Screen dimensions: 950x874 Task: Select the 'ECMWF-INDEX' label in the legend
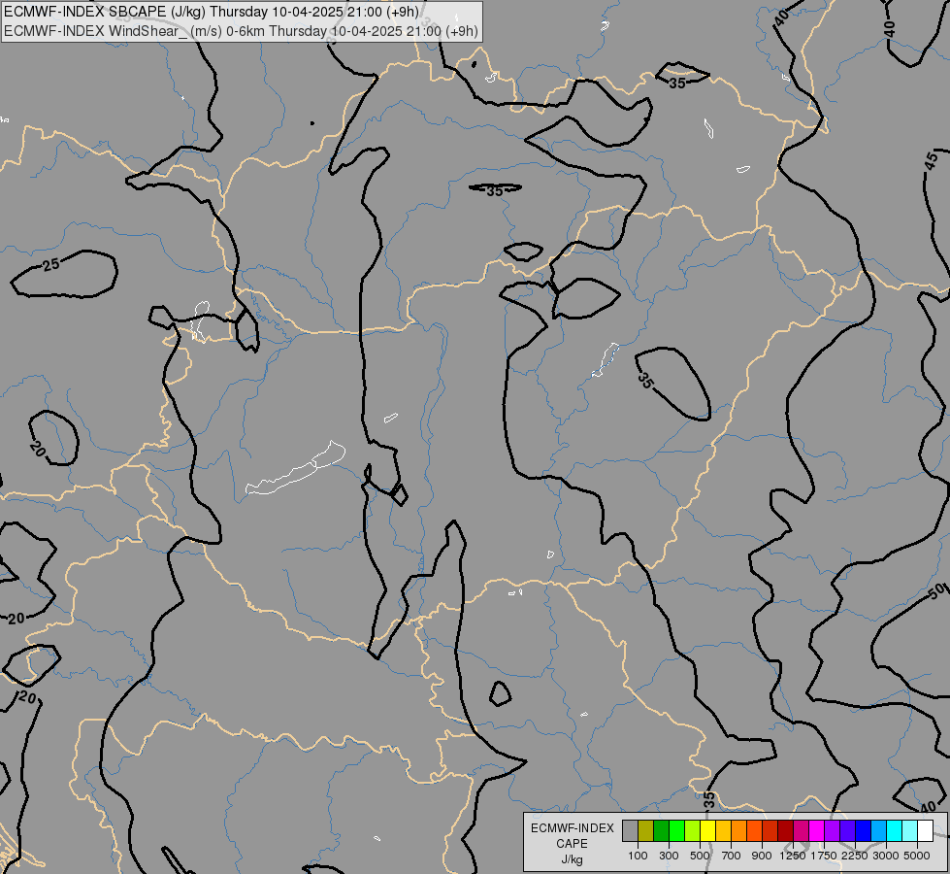coord(572,828)
